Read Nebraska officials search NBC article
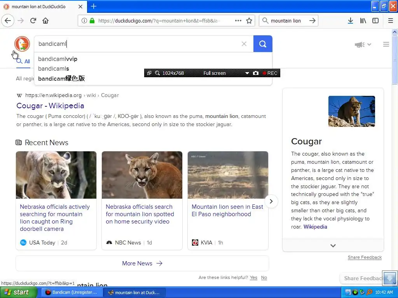 point(140,214)
